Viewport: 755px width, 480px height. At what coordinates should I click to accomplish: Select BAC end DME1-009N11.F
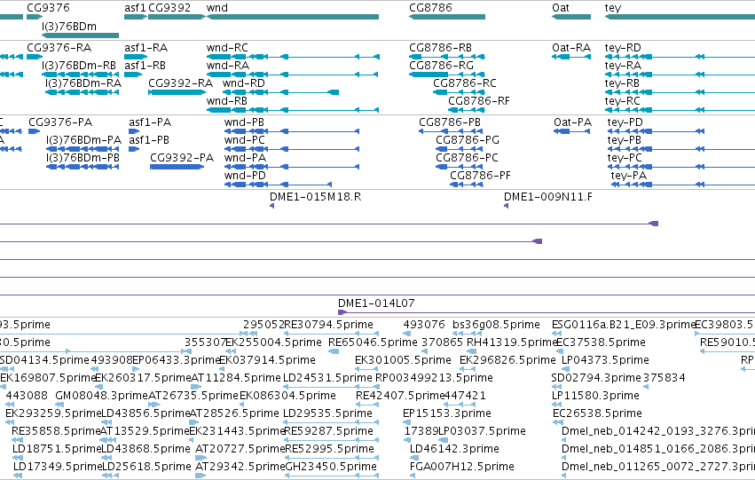point(548,197)
